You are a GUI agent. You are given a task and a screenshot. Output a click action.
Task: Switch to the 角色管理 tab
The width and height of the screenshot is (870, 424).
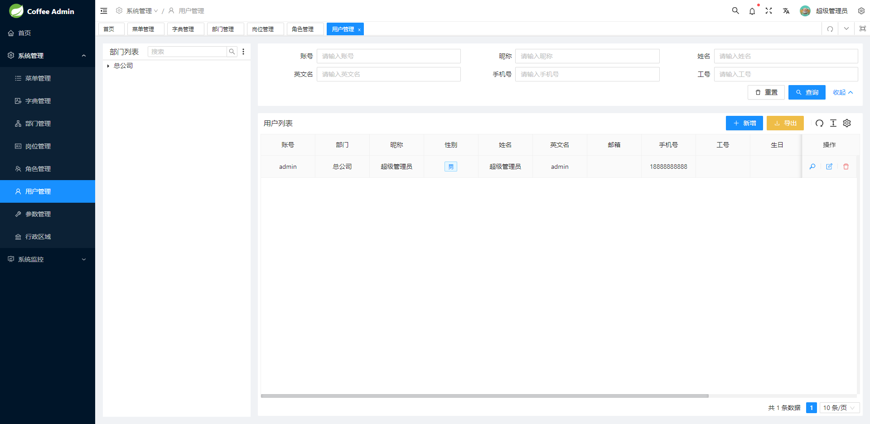coord(303,29)
